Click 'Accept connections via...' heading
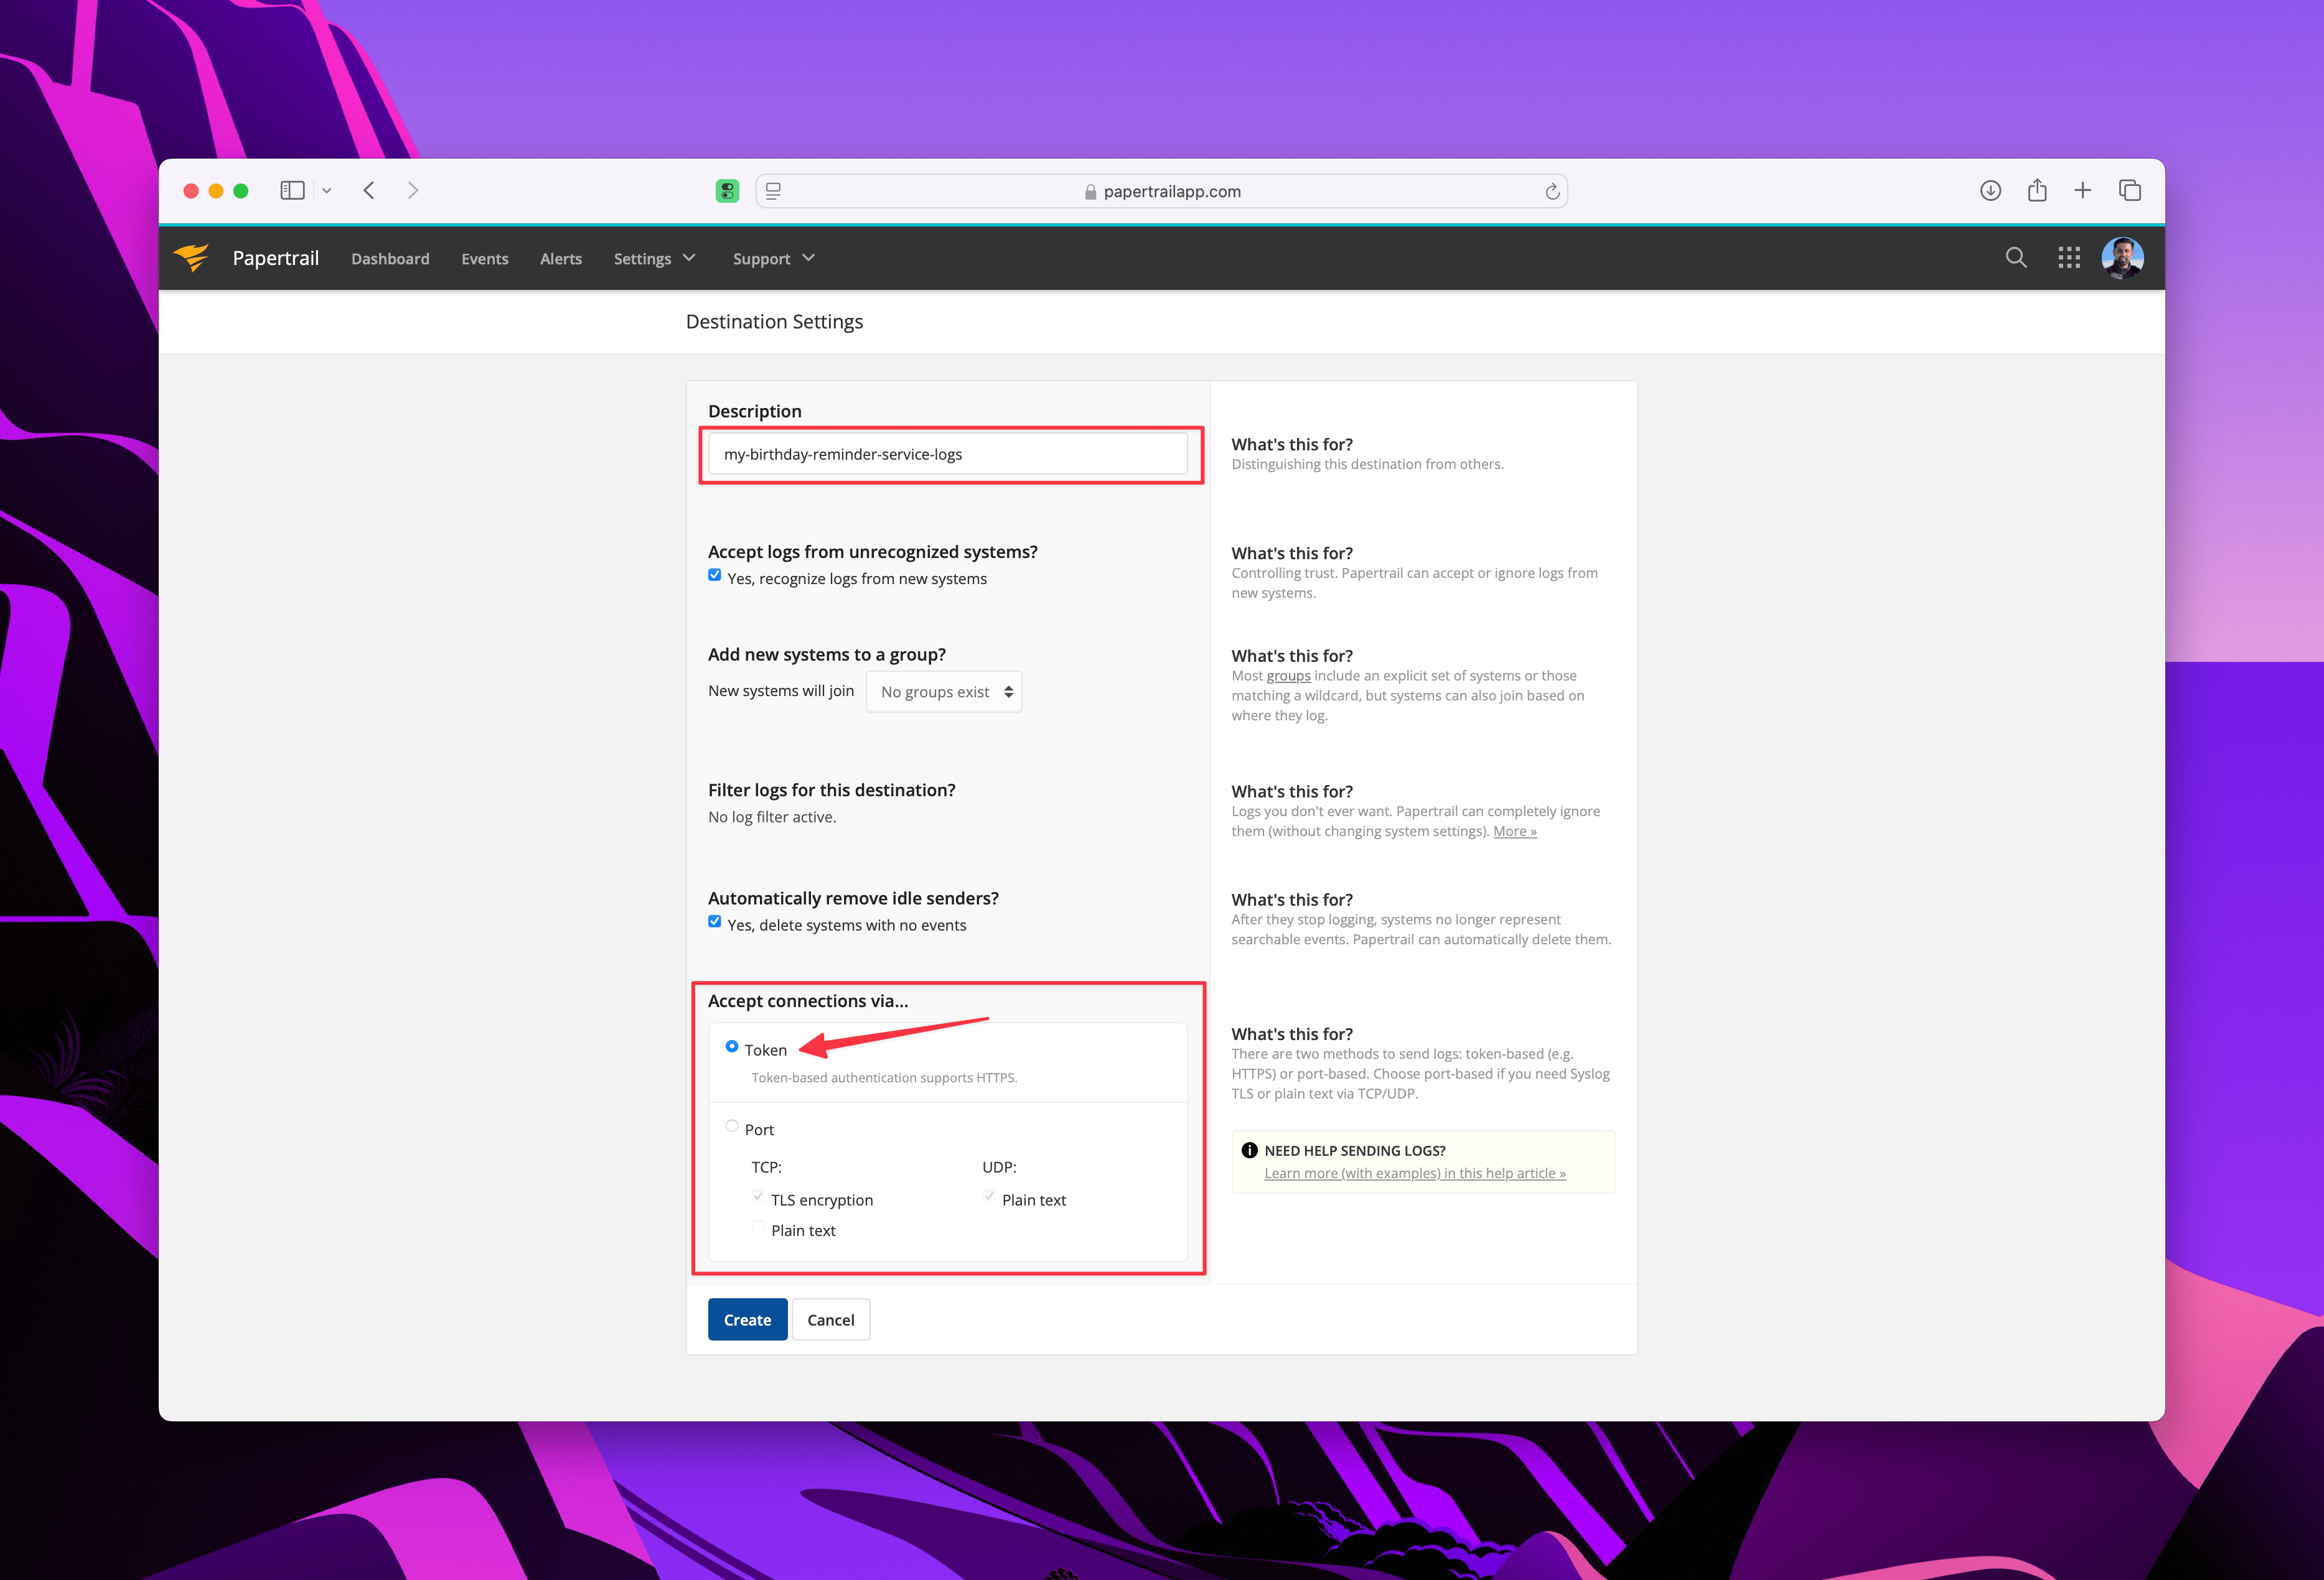The height and width of the screenshot is (1580, 2324). tap(808, 1000)
